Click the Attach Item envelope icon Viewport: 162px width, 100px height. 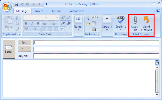click(88, 23)
